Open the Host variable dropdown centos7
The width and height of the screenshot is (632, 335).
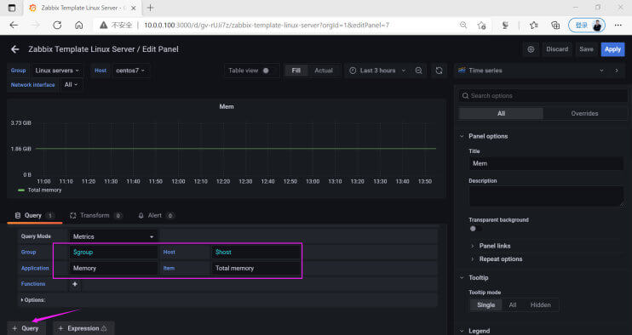click(130, 71)
